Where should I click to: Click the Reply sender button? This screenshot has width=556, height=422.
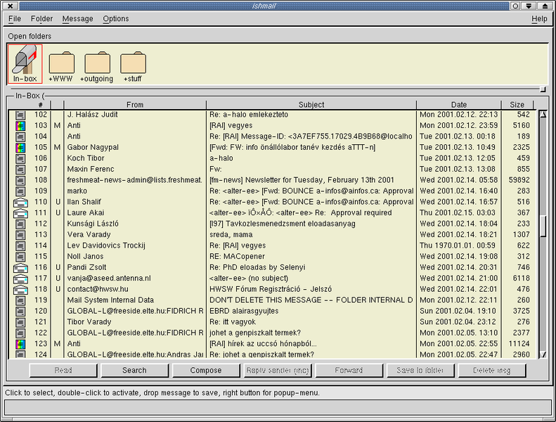pos(277,370)
